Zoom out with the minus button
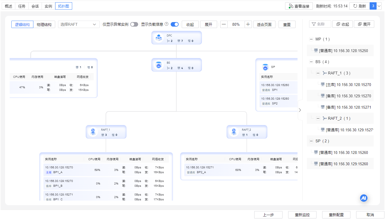This screenshot has width=385, height=219. [224, 24]
